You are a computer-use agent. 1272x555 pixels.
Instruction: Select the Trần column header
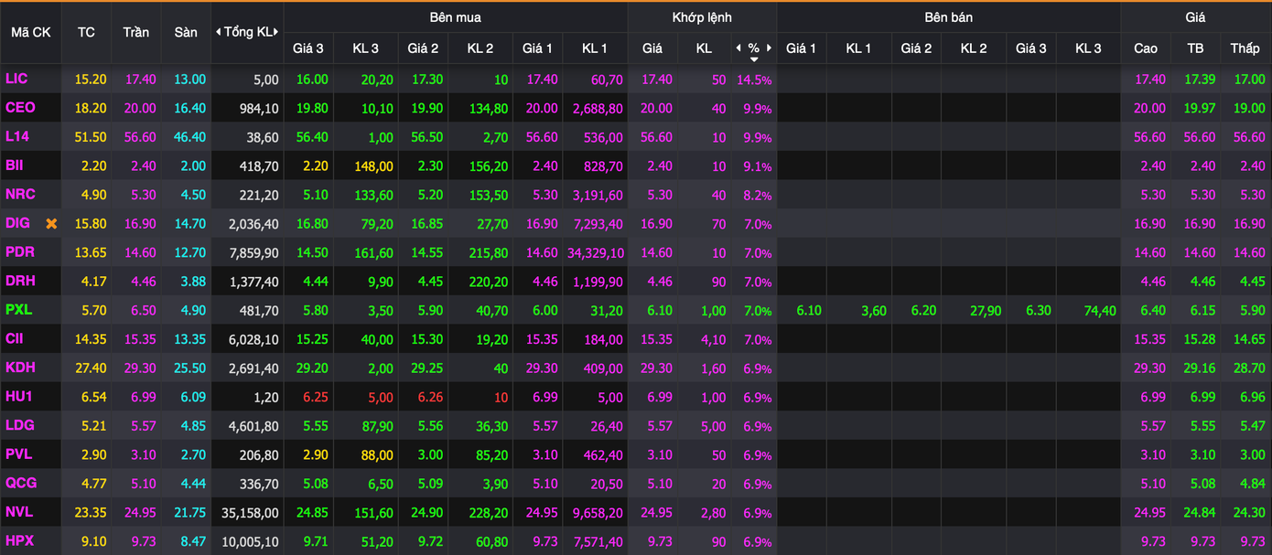135,32
